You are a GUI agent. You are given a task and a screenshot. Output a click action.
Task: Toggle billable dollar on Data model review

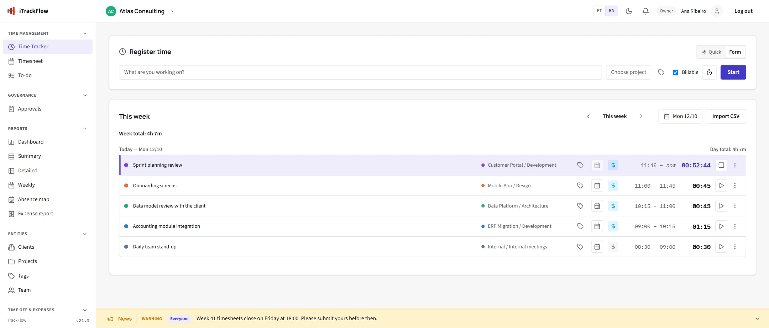coord(613,206)
